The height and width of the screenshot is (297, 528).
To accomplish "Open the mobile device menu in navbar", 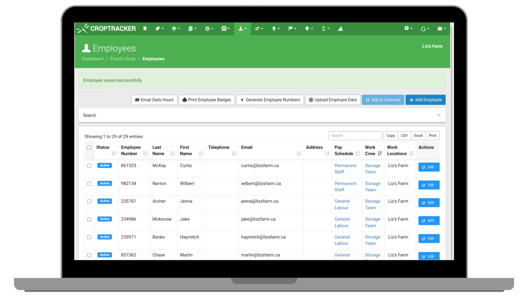I will 325,28.
